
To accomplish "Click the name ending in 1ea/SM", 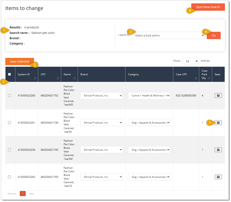I will 69,150.
